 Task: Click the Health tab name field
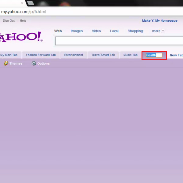click(154, 55)
